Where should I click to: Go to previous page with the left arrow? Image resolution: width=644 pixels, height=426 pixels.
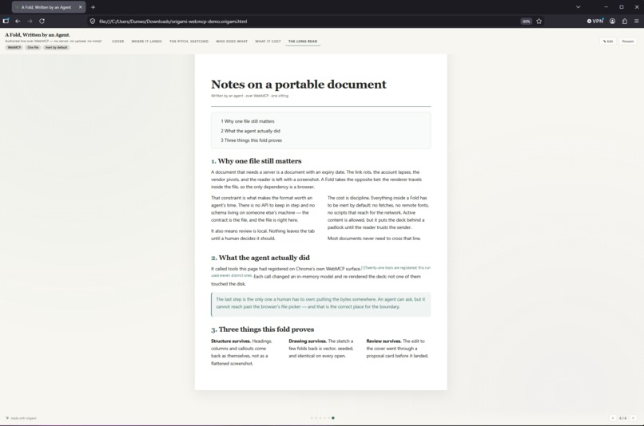tap(613, 418)
